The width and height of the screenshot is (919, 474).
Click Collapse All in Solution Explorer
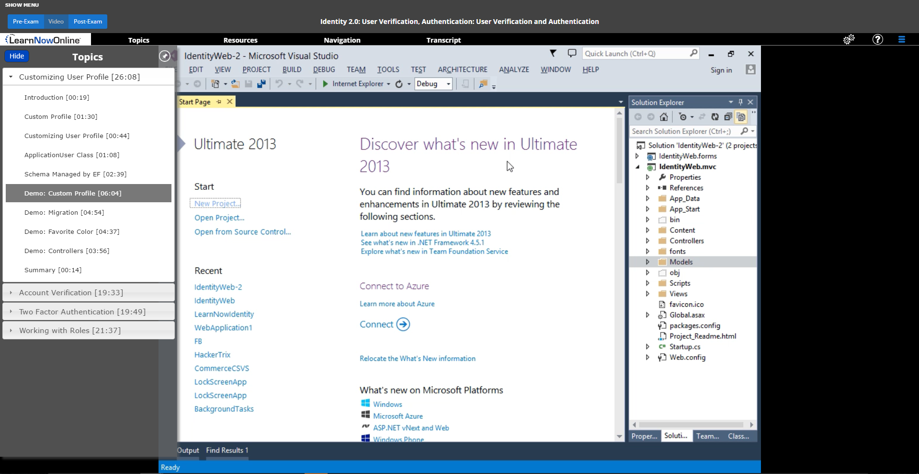click(728, 117)
